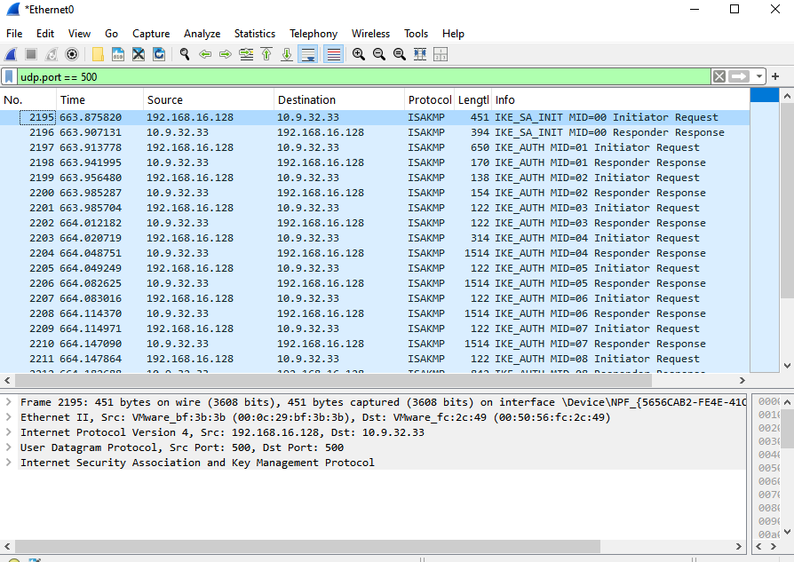This screenshot has width=794, height=562.
Task: Sort by the Protocol column header
Action: click(x=429, y=99)
